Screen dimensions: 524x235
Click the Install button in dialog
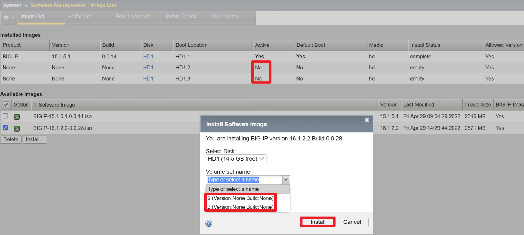pos(318,222)
